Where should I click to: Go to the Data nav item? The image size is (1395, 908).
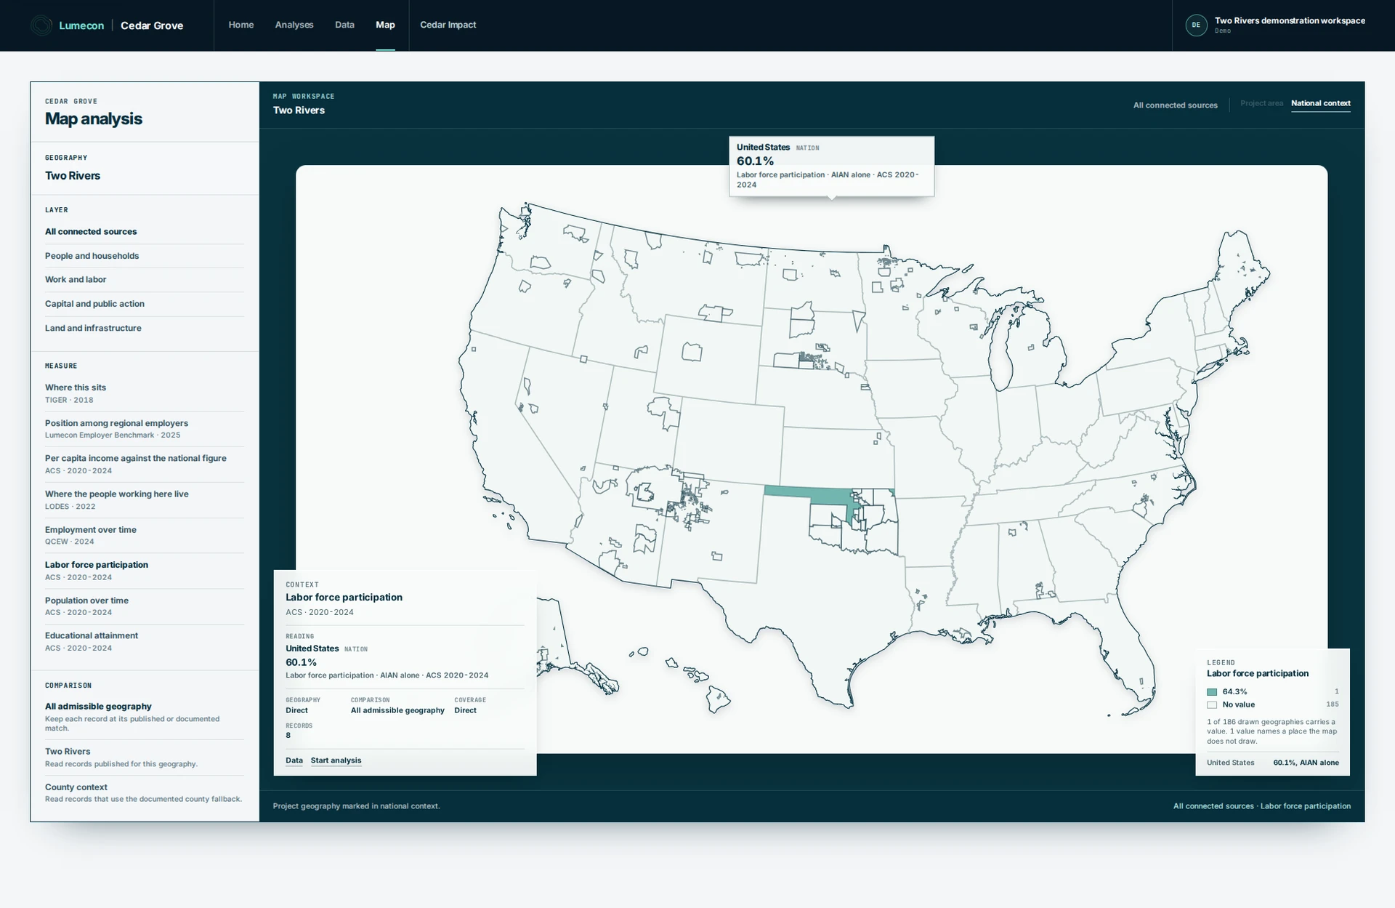344,25
